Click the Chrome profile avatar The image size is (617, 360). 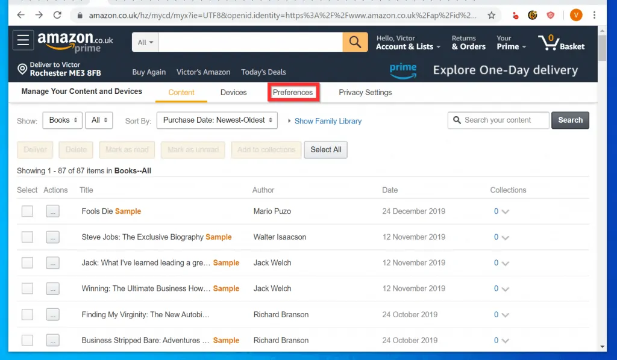click(575, 15)
